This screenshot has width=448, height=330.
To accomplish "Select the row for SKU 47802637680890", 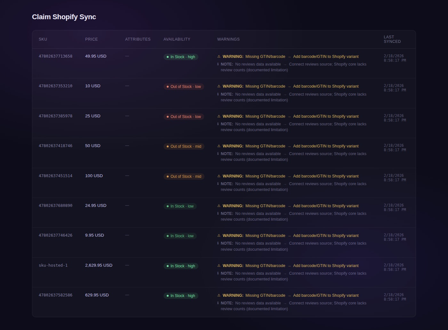I will point(55,206).
